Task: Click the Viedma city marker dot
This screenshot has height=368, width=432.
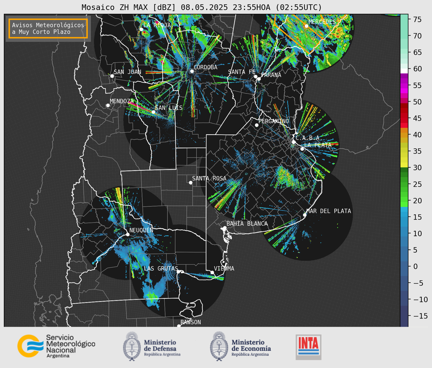Action: point(212,273)
